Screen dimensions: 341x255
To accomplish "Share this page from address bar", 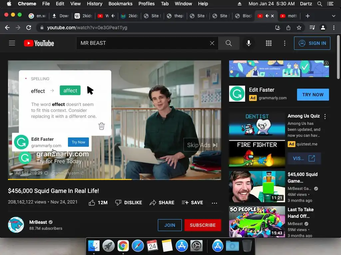I will click(x=288, y=28).
